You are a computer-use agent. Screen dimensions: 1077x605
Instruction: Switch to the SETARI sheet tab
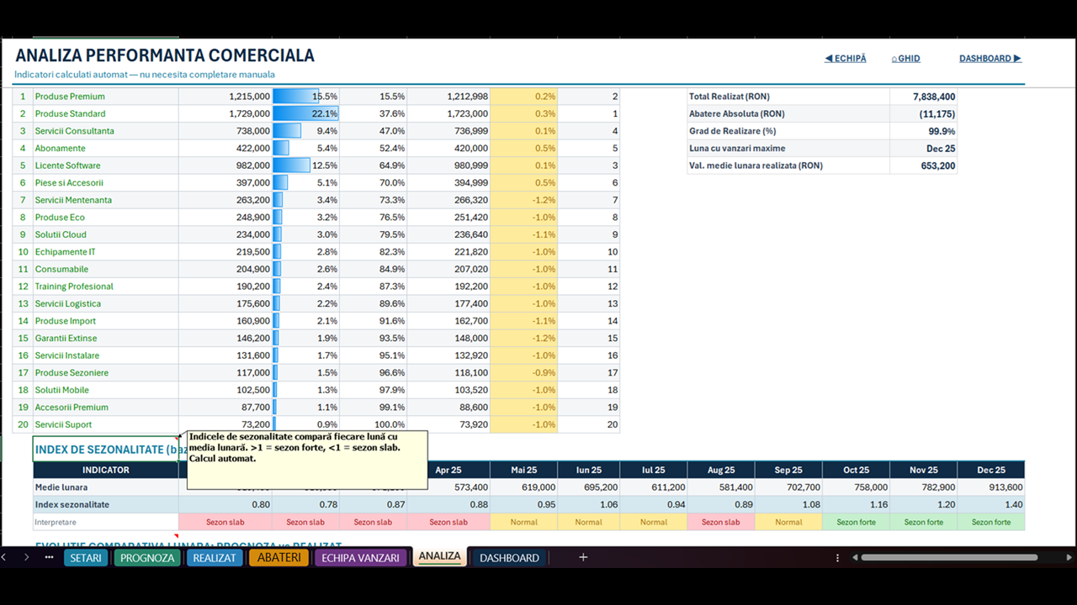[x=86, y=558]
